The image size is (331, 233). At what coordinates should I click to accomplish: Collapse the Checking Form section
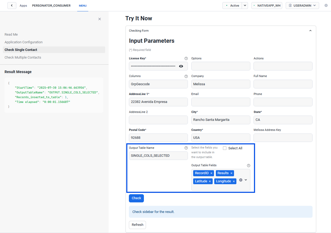point(310,31)
